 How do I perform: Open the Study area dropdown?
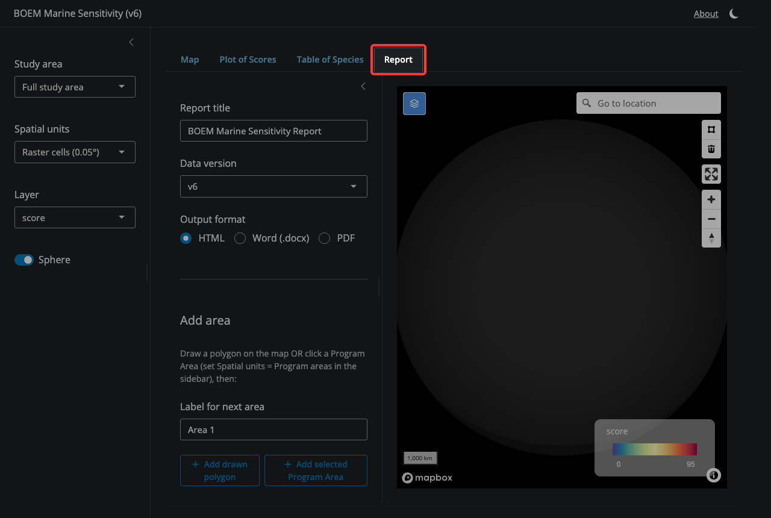point(75,87)
